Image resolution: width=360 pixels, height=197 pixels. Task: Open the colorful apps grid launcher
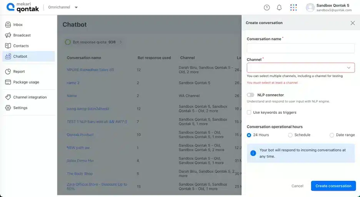[x=293, y=8]
